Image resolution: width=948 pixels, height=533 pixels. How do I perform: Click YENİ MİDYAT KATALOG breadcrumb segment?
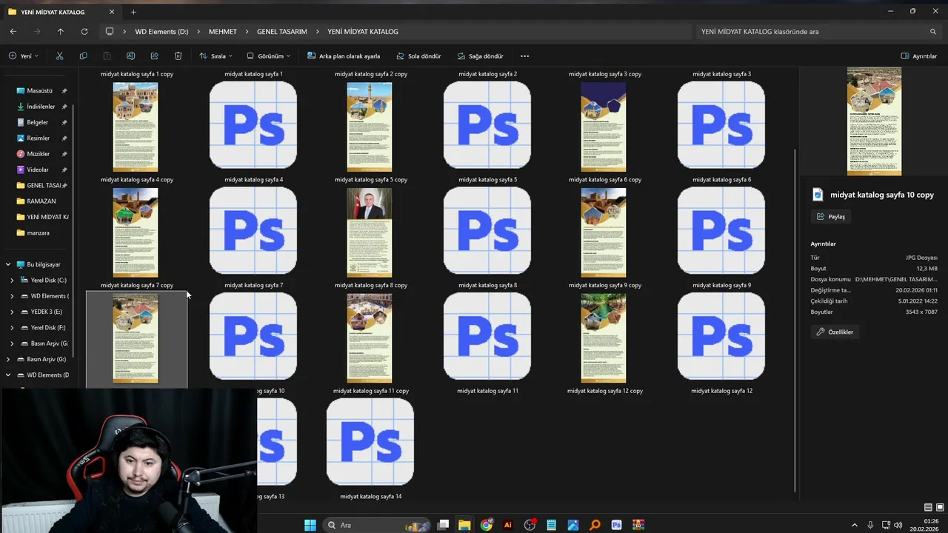[x=363, y=32]
